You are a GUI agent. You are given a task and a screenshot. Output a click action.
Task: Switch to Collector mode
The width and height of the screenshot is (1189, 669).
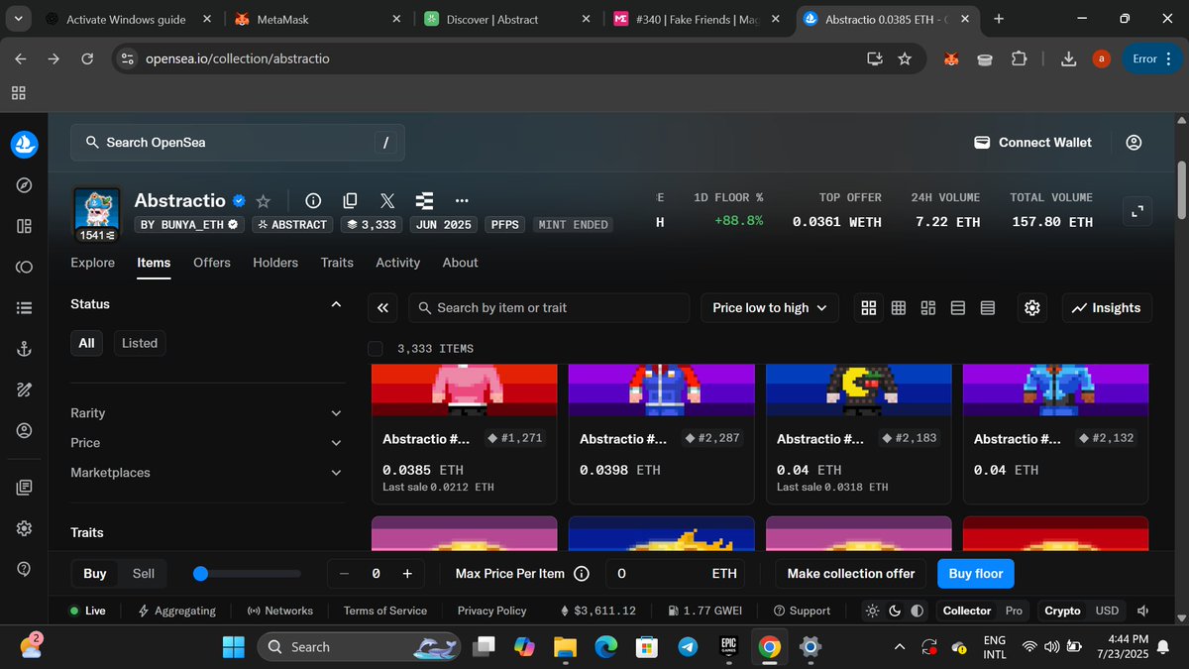pos(967,611)
